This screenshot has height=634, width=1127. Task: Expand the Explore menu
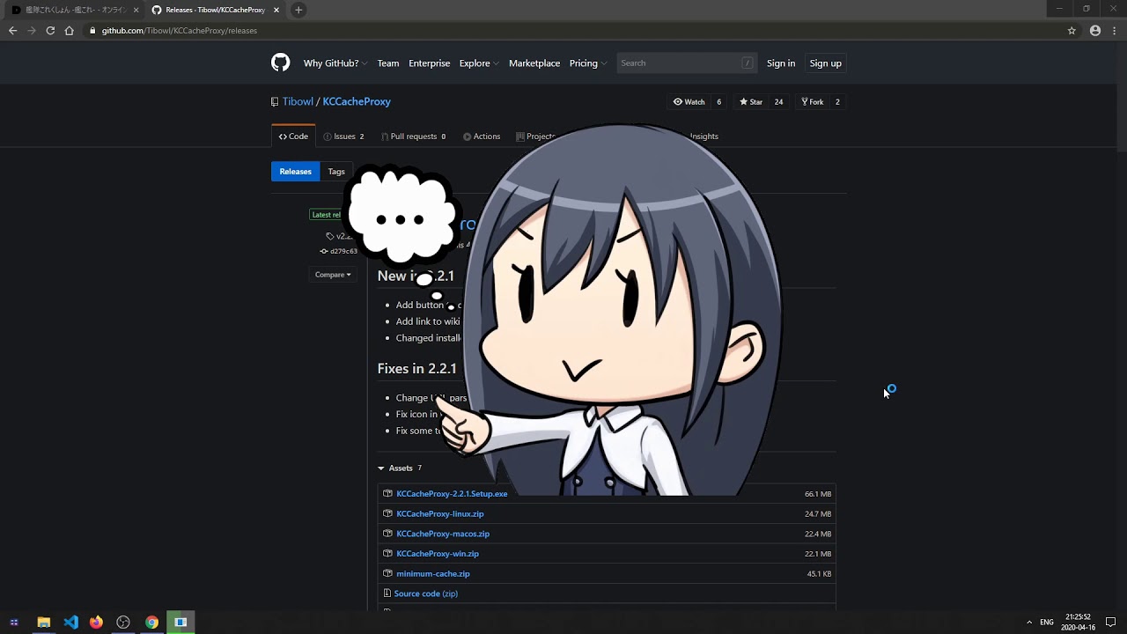point(479,63)
